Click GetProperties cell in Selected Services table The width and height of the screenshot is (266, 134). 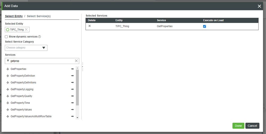pos(165,26)
